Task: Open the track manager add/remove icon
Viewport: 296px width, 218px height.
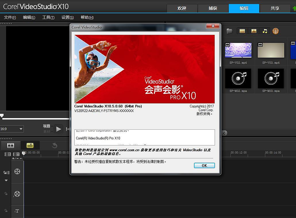Action: tap(16, 154)
